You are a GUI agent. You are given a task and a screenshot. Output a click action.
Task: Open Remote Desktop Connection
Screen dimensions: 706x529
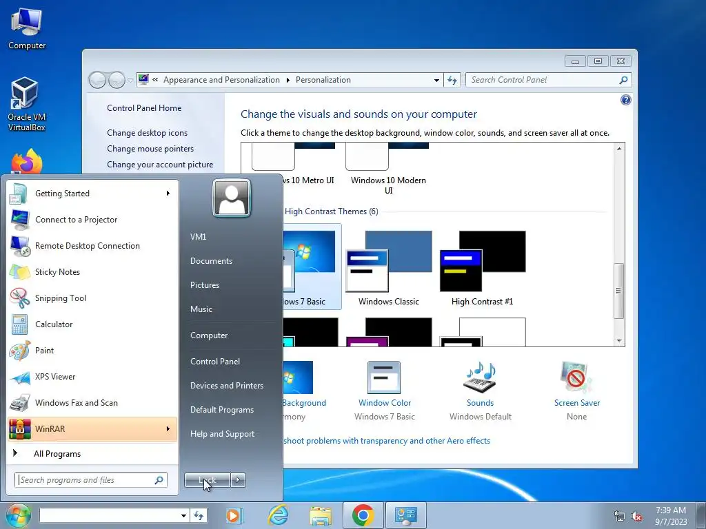click(92, 246)
